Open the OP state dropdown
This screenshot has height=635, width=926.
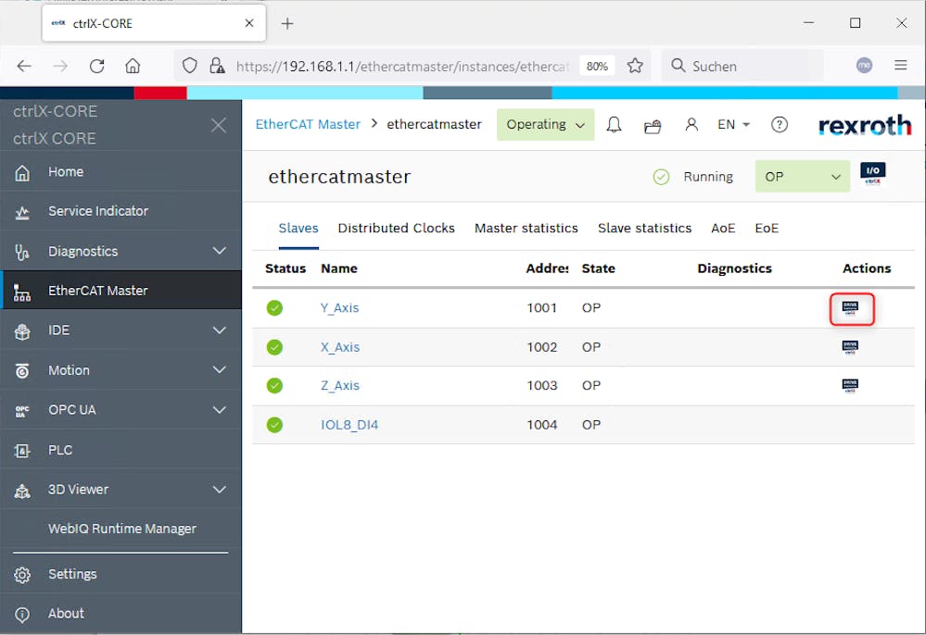pos(802,176)
